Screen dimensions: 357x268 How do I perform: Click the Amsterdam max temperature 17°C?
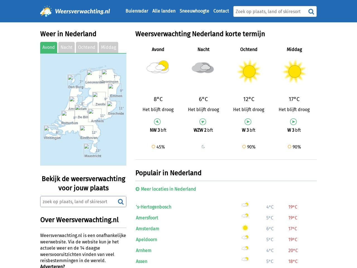293,229
